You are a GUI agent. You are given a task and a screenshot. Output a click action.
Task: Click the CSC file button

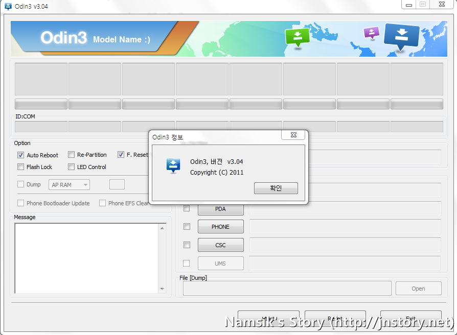(220, 245)
